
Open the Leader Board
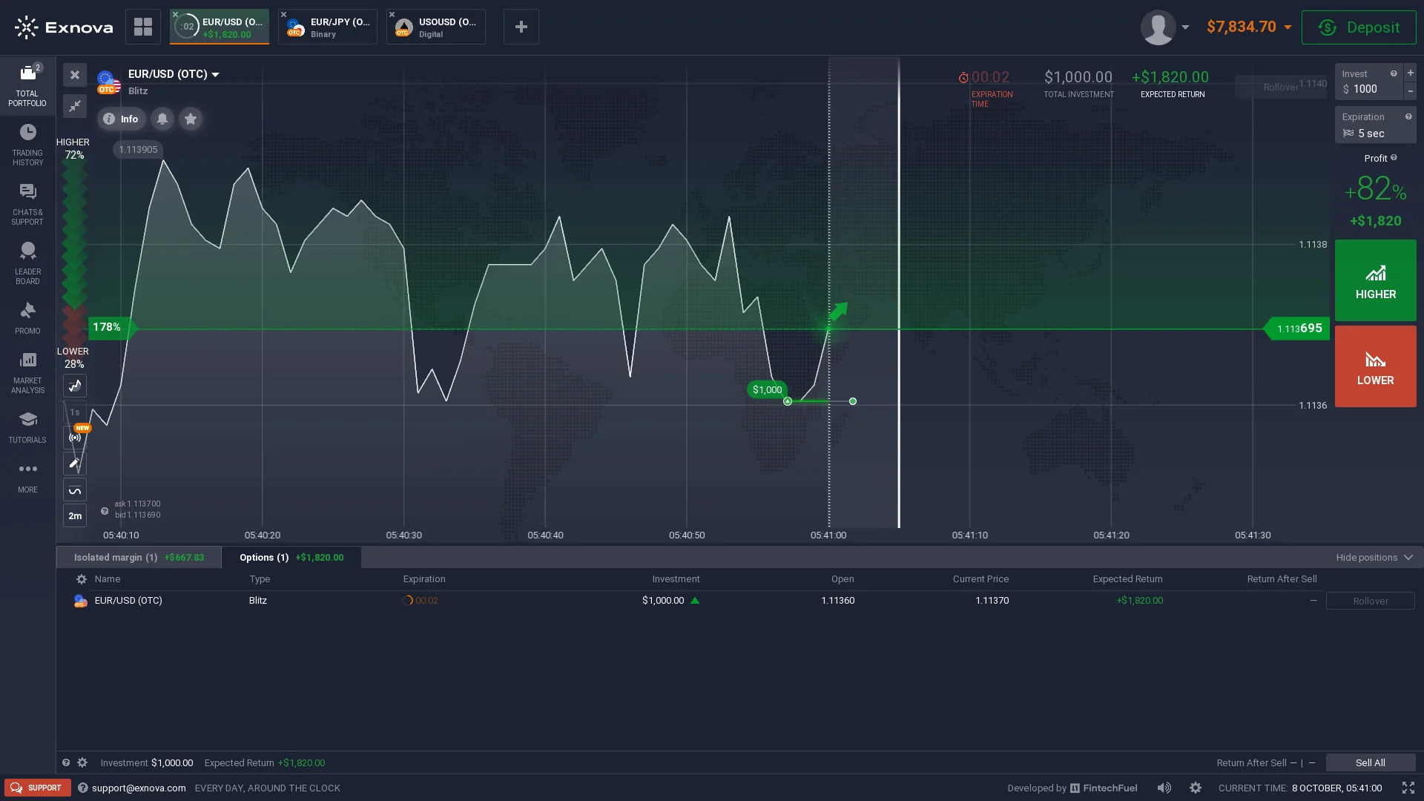[x=27, y=264]
